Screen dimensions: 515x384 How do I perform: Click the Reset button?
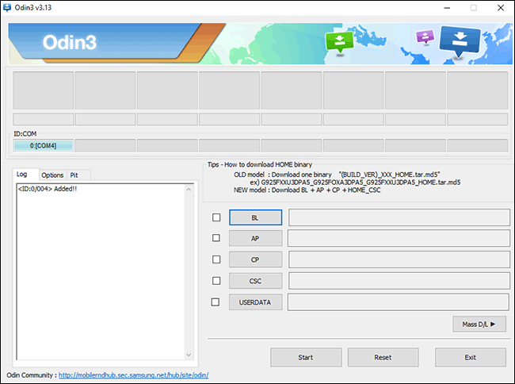383,357
